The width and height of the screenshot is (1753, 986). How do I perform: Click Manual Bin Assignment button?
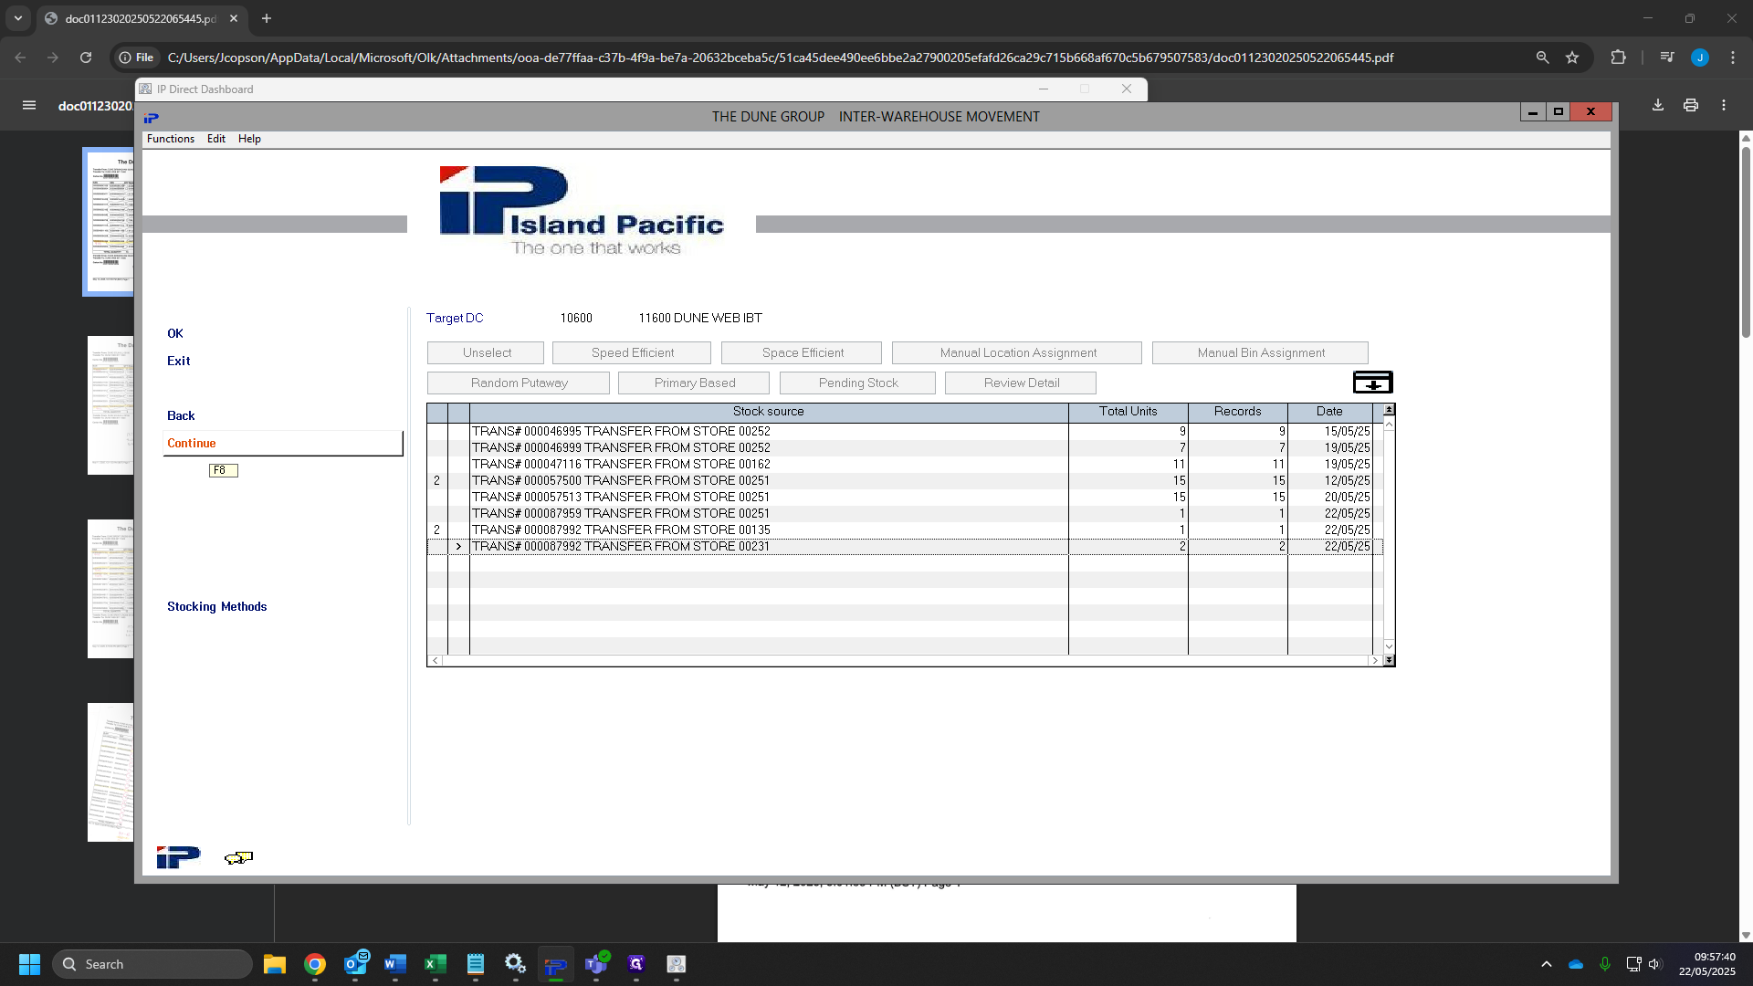point(1260,352)
